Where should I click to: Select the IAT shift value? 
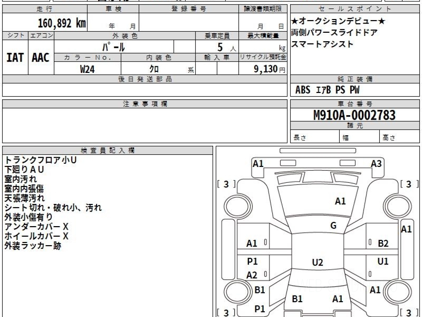pyautogui.click(x=15, y=58)
